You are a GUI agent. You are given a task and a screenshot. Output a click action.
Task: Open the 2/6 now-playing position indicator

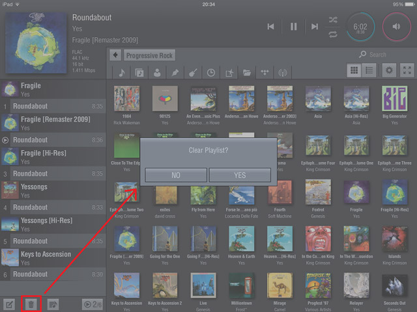click(92, 304)
